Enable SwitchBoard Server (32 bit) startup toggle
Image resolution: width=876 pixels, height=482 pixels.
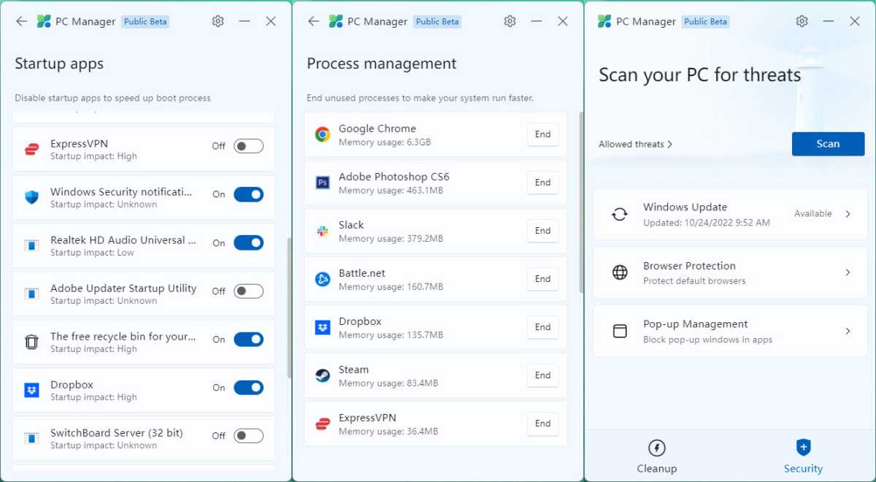pos(248,435)
